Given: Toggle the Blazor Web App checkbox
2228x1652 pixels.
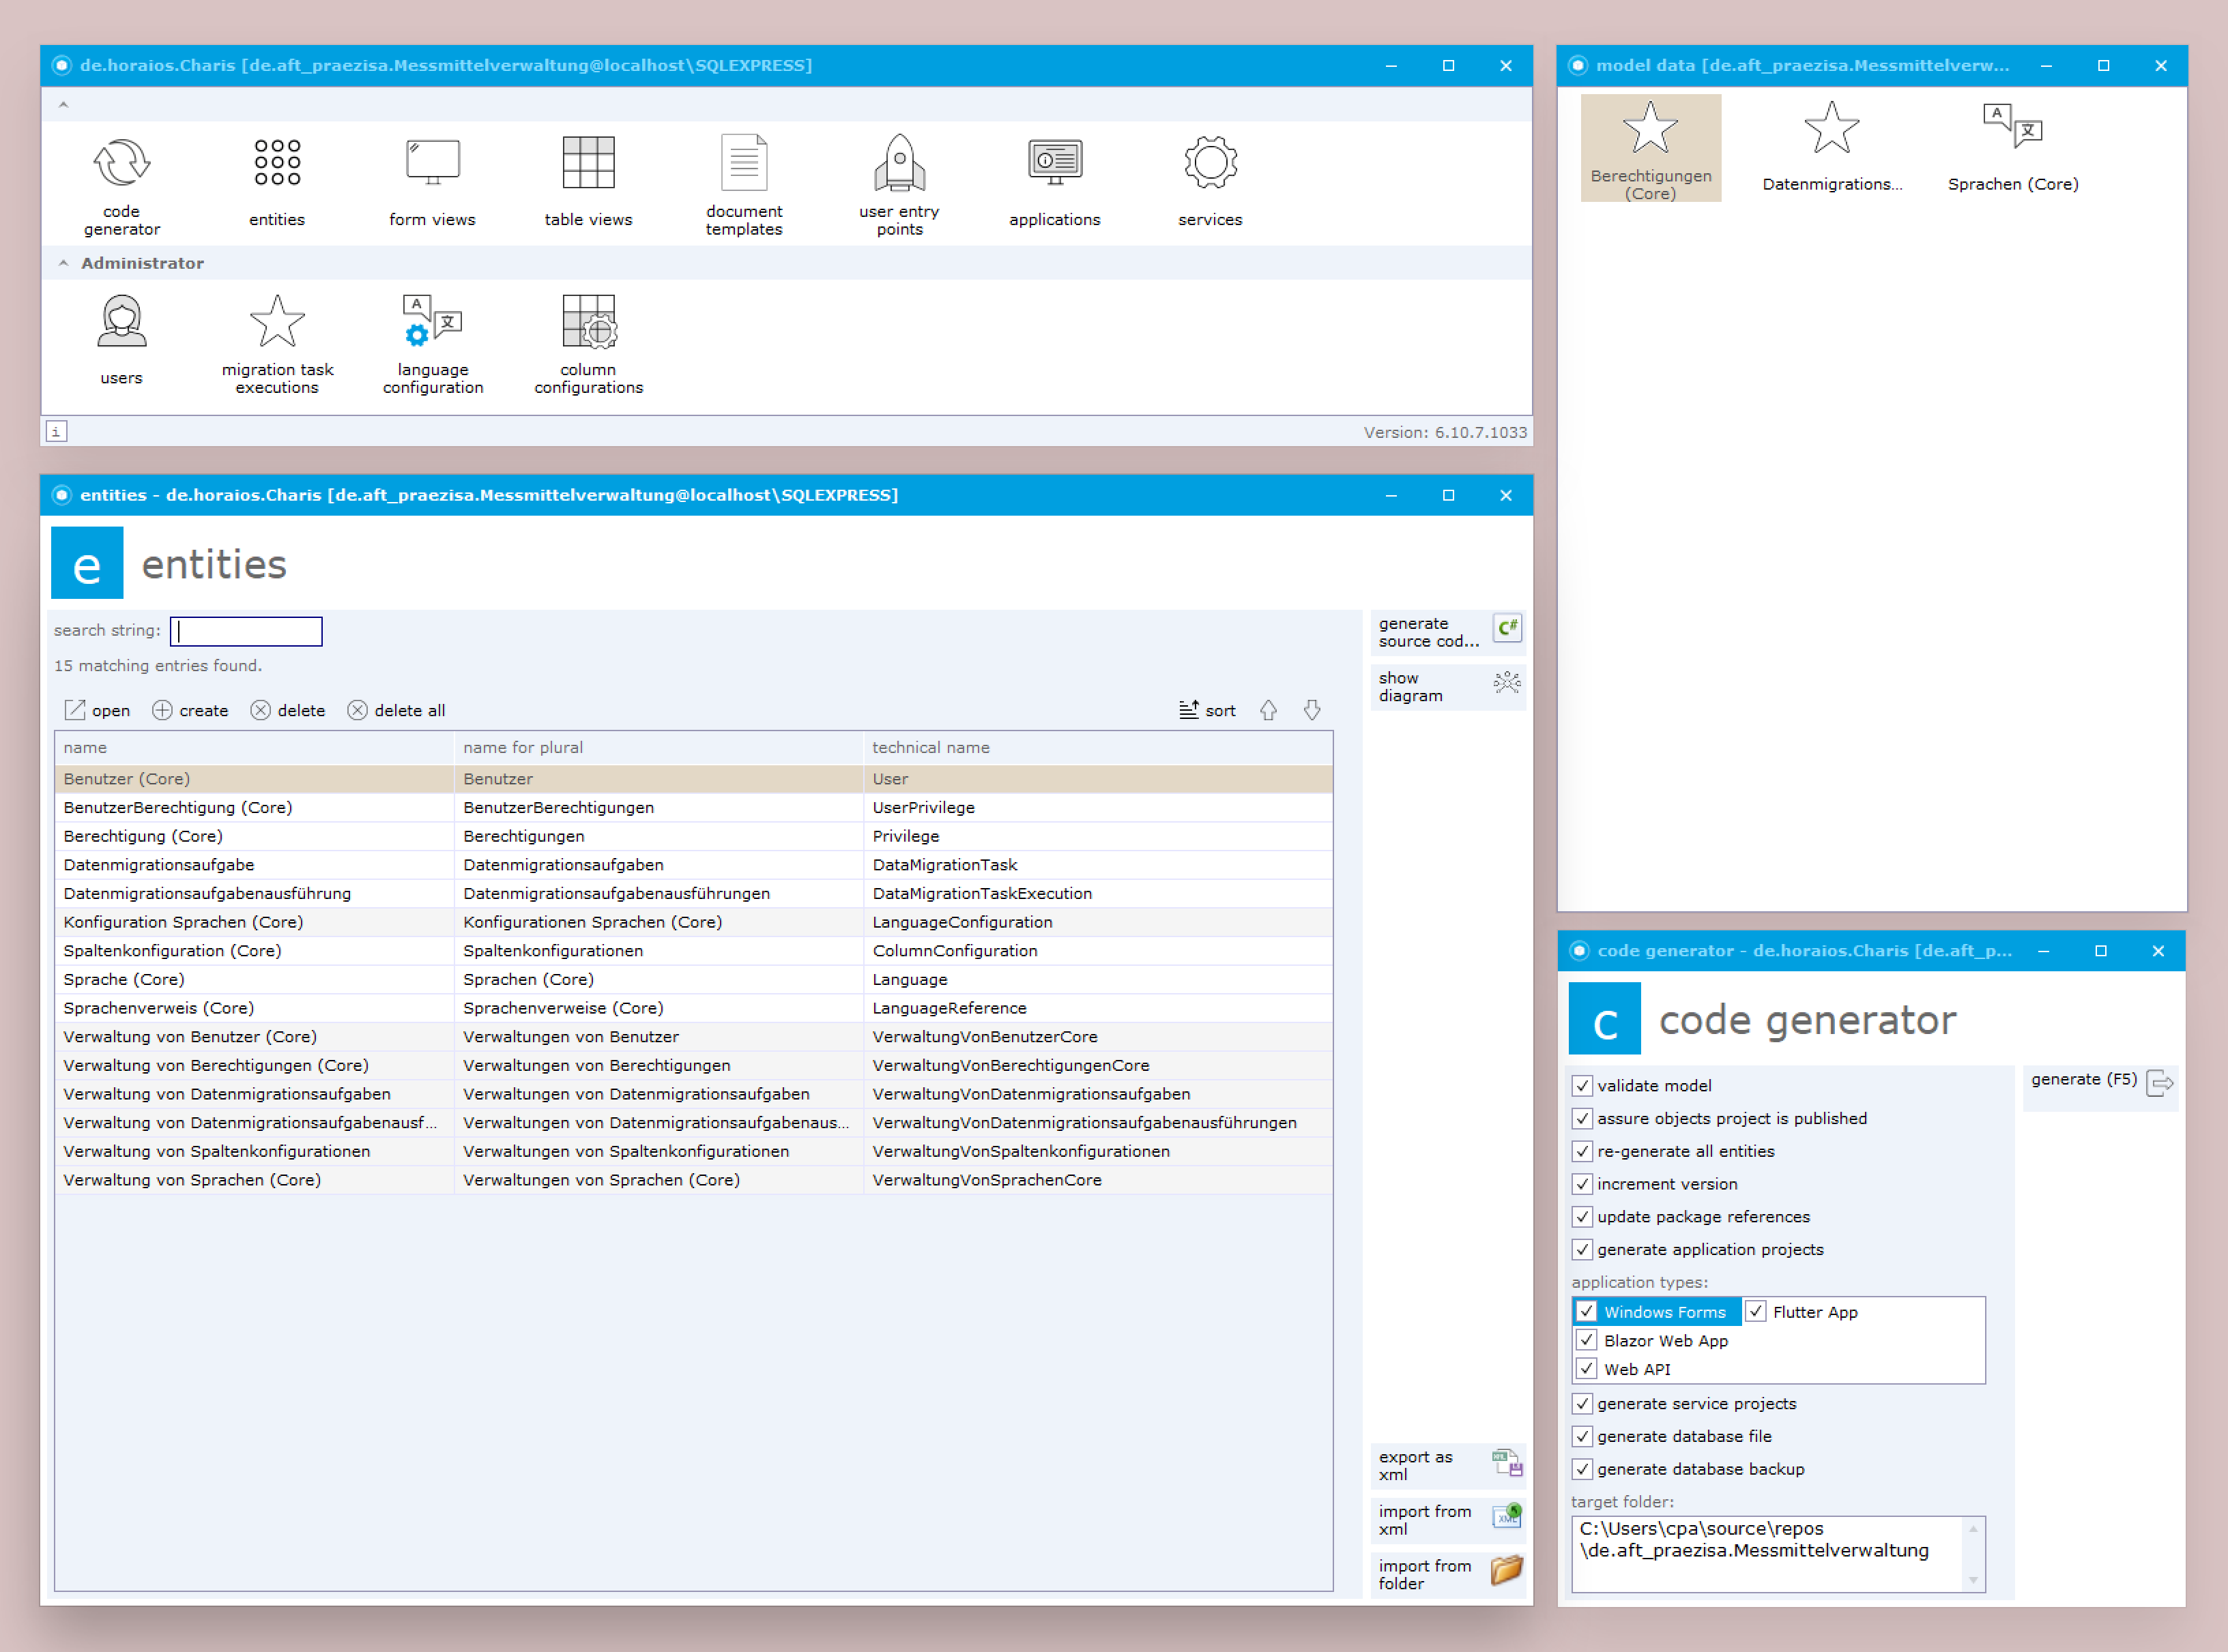Looking at the screenshot, I should click(x=1587, y=1340).
